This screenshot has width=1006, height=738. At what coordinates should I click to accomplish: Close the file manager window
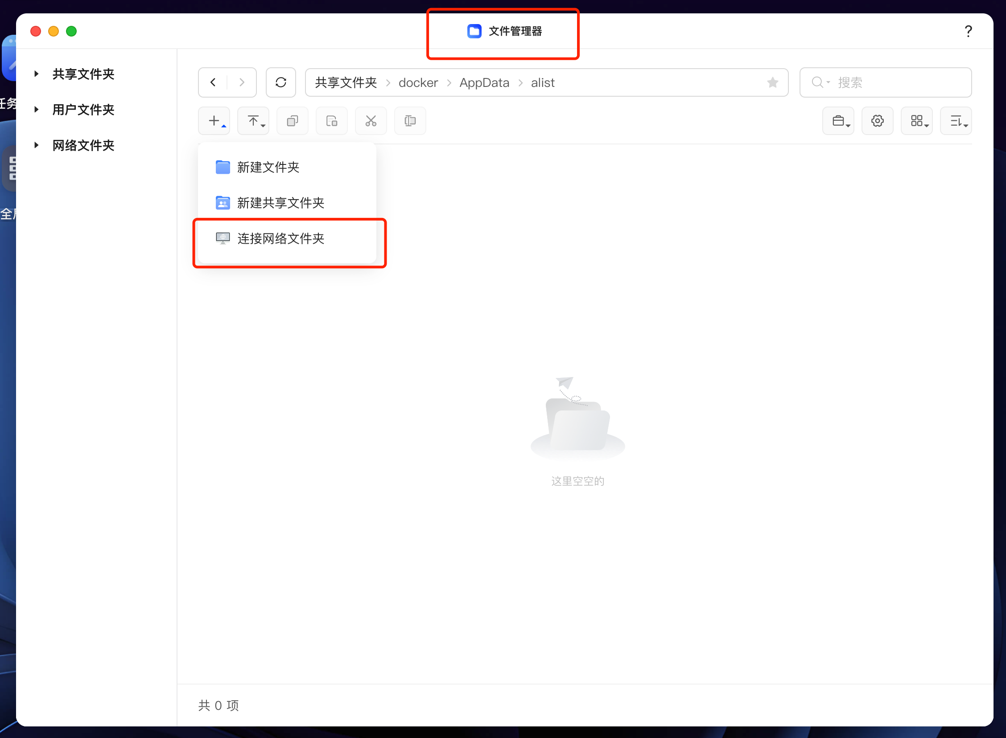click(36, 31)
